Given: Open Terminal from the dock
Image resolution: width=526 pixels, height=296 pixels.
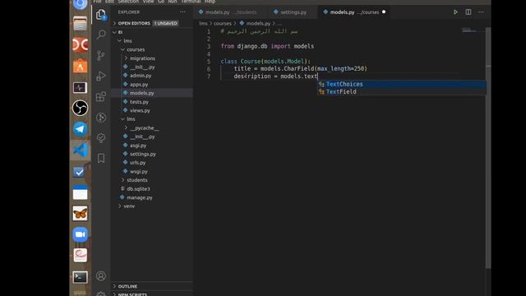Looking at the screenshot, I should 80,277.
